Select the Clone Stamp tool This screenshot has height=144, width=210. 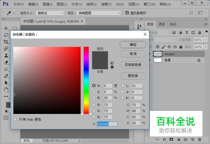[6, 55]
